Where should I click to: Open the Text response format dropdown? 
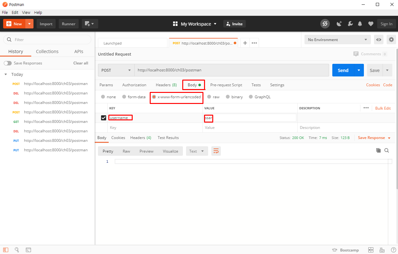(197, 151)
